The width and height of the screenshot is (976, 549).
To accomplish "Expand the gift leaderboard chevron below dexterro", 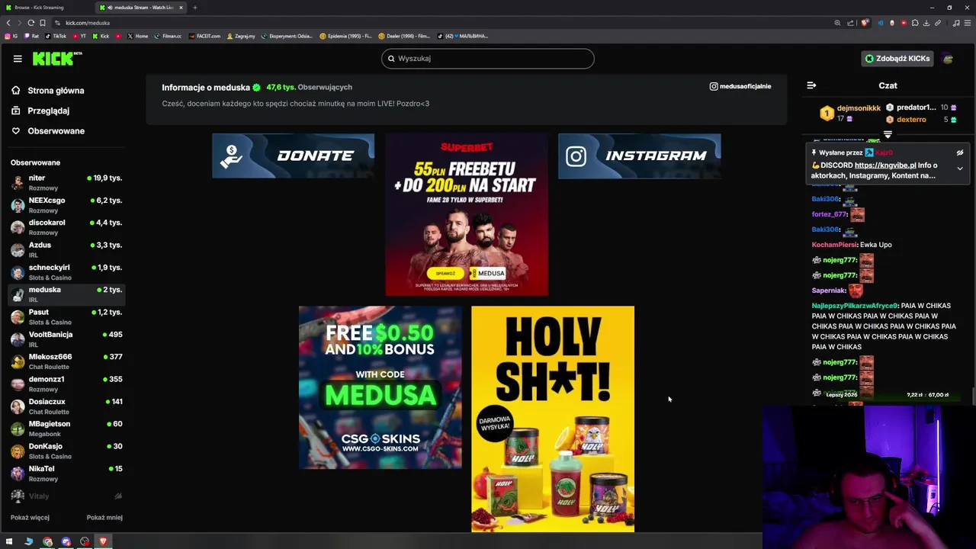I will pyautogui.click(x=888, y=134).
